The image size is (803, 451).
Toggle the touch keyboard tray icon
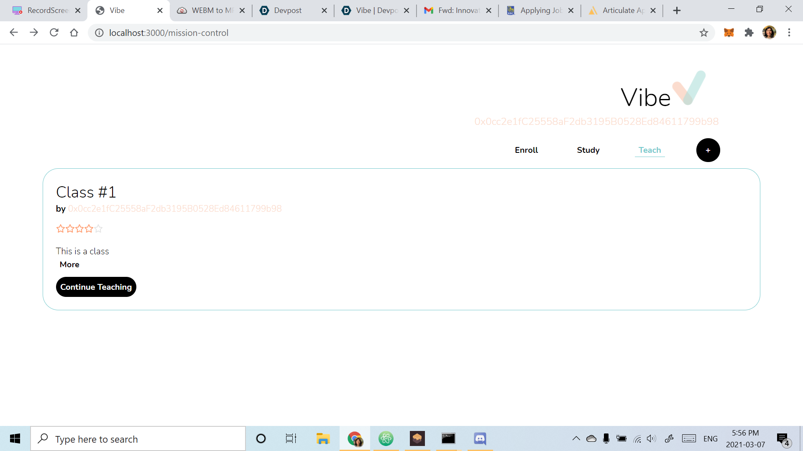(x=688, y=438)
